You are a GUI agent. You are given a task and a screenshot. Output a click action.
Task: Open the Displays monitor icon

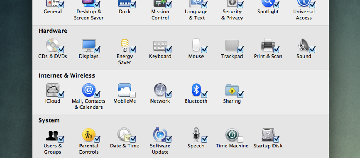(88, 45)
